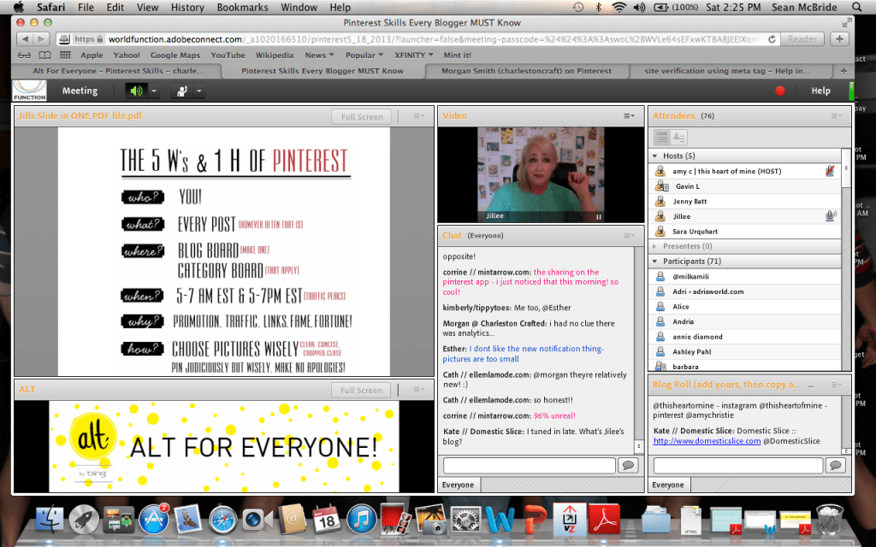Pause Jillee's video feed
Viewport: 876px width, 547px height.
coord(598,216)
